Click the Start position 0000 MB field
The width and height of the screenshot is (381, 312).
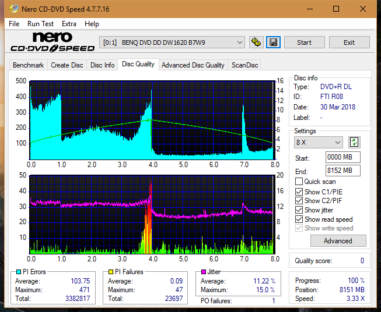pyautogui.click(x=342, y=157)
